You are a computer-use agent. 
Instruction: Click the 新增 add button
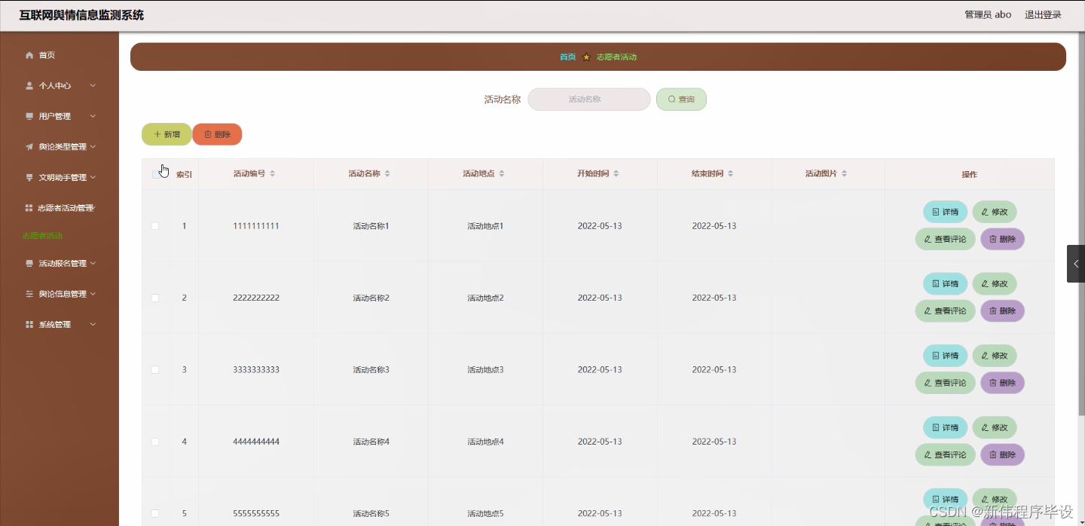click(167, 134)
